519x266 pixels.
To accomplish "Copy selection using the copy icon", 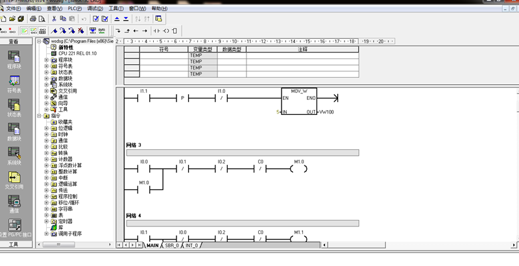I will click(x=63, y=19).
